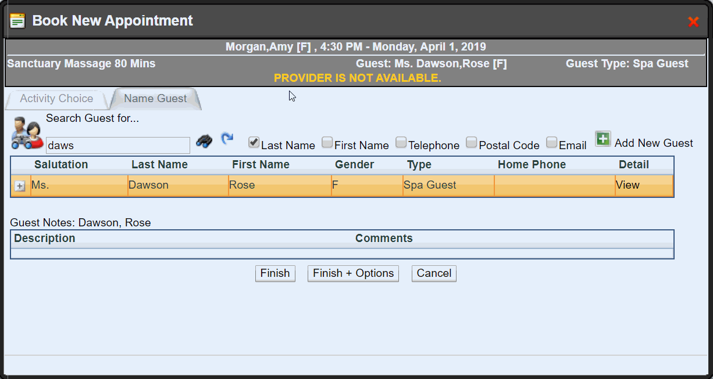Click the Guest: Ms. Dawson,Rose header text
Screen dimensions: 713x379
tap(431, 64)
